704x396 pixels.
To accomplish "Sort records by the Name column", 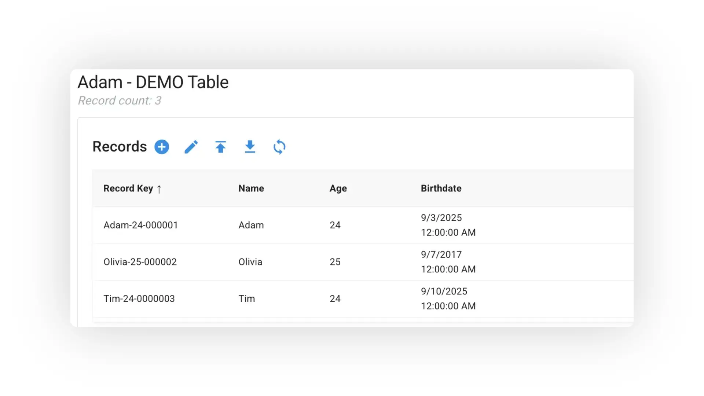I will click(251, 188).
